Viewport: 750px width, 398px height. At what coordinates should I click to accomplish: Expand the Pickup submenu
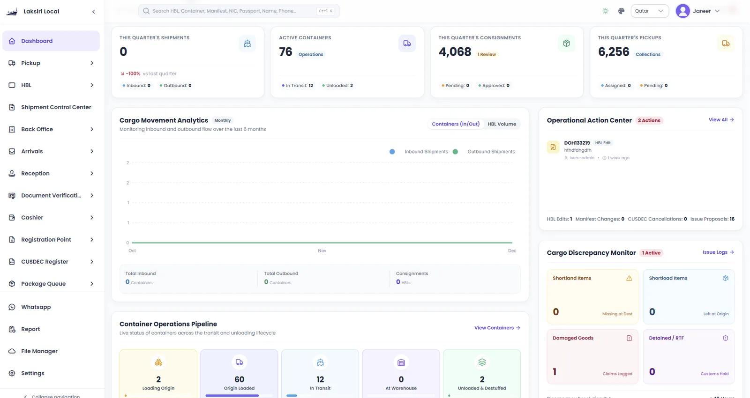pyautogui.click(x=92, y=63)
